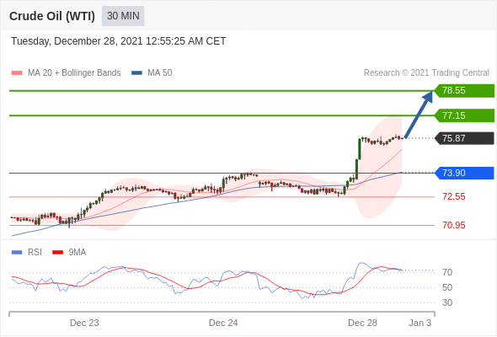Click the timestamp Tuesday, December 28, 2021

tap(77, 41)
